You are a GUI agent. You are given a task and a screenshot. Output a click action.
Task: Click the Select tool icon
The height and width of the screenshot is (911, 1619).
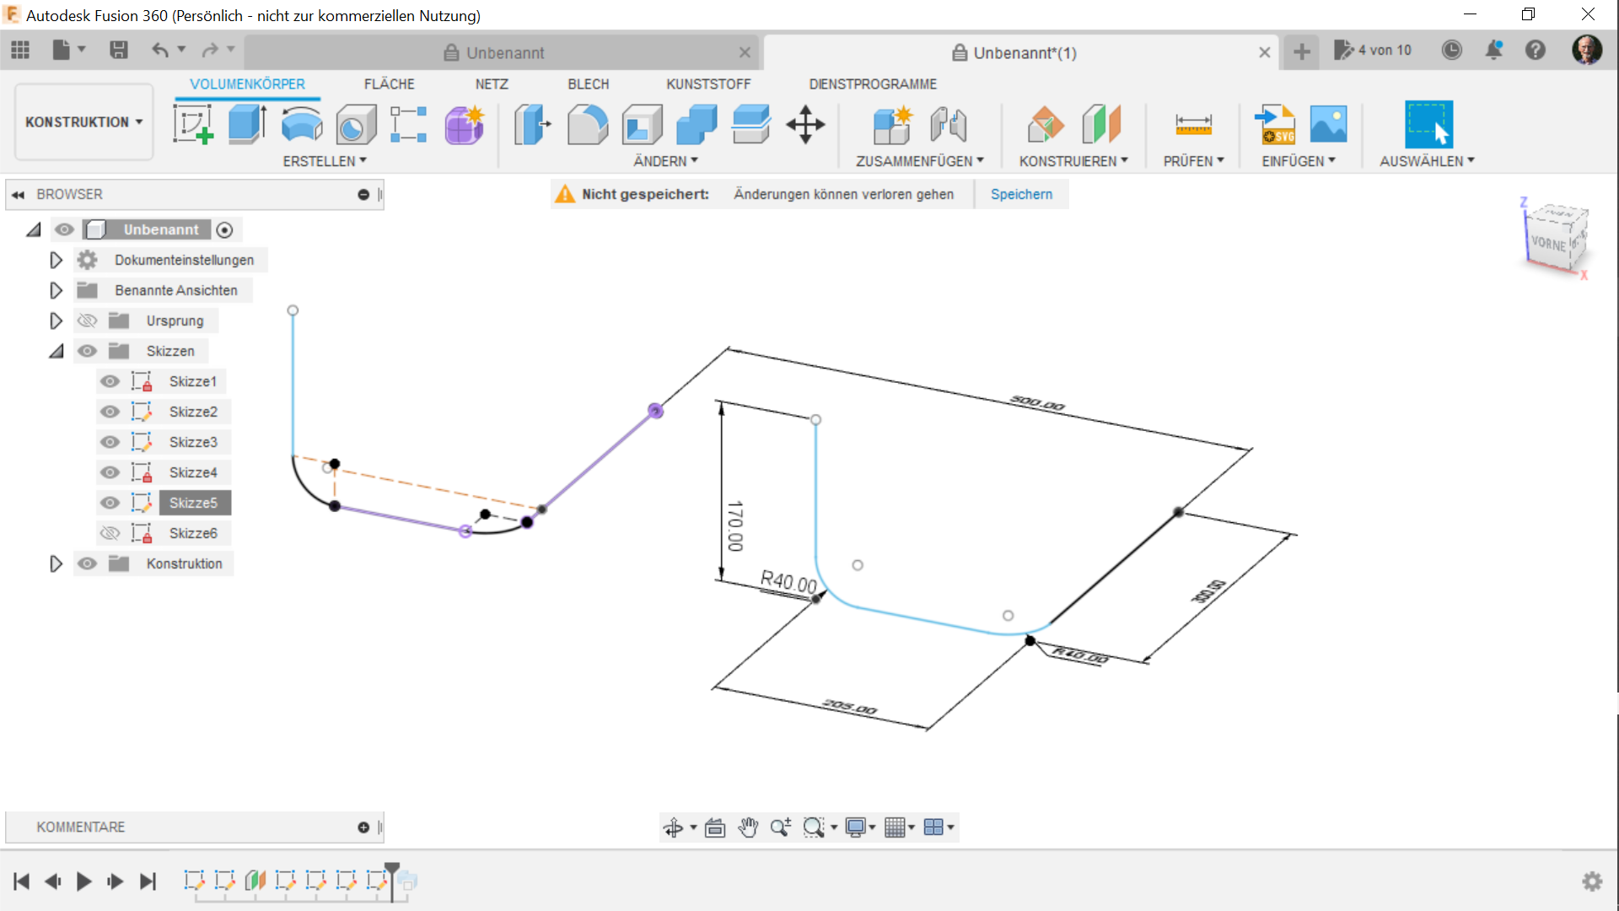(1428, 125)
